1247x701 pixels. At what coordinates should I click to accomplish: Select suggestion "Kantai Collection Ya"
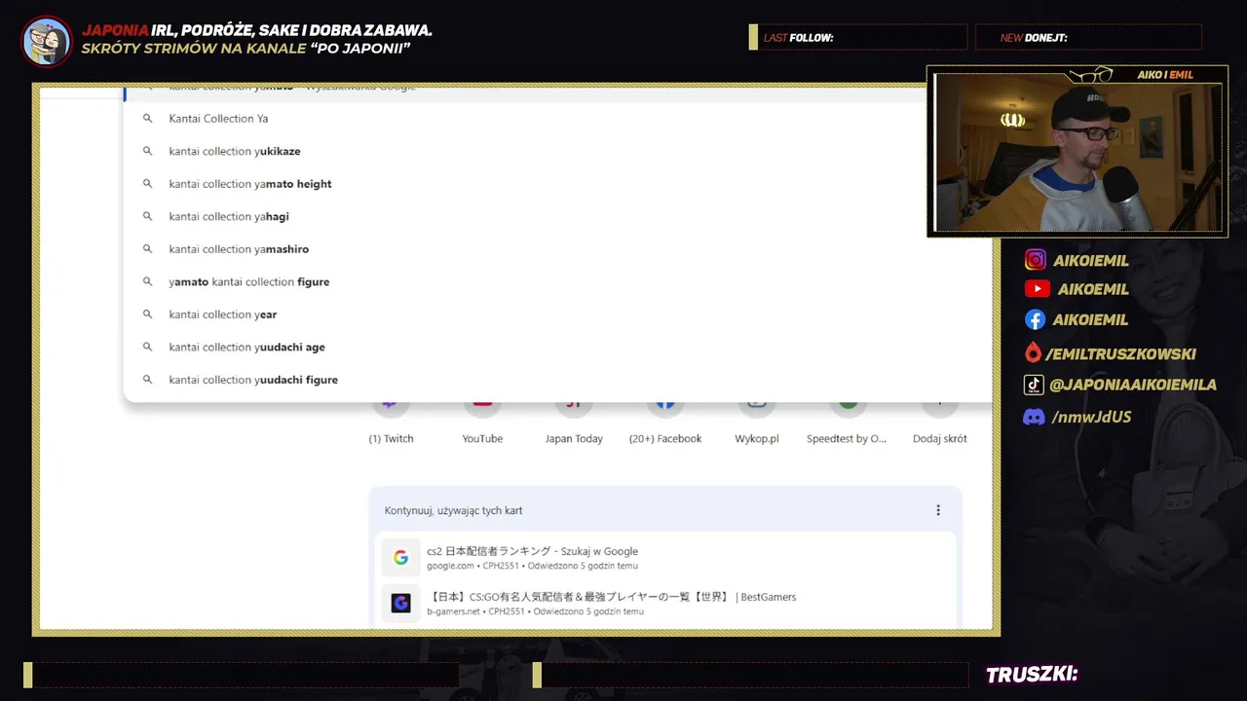(x=558, y=119)
